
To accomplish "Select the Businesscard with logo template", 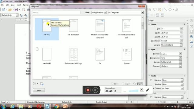I will point(73,54).
